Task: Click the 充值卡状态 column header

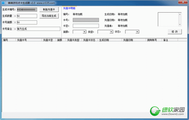Action: coord(90,40)
